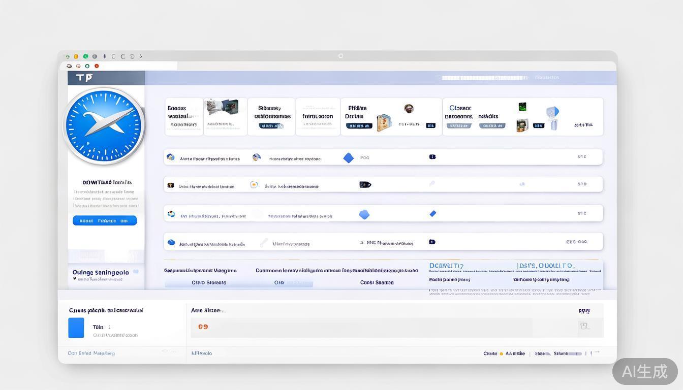683x390 pixels.
Task: Click the large blue pentagon icon in the third list row
Action: 364,214
